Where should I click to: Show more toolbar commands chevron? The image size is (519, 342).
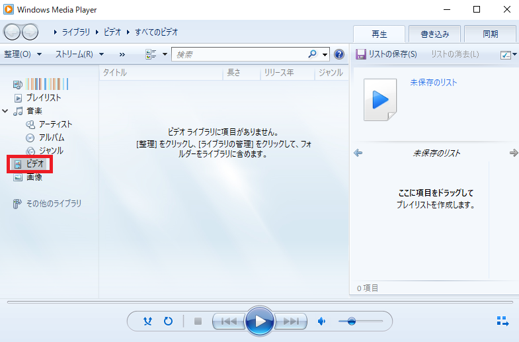[x=122, y=54]
